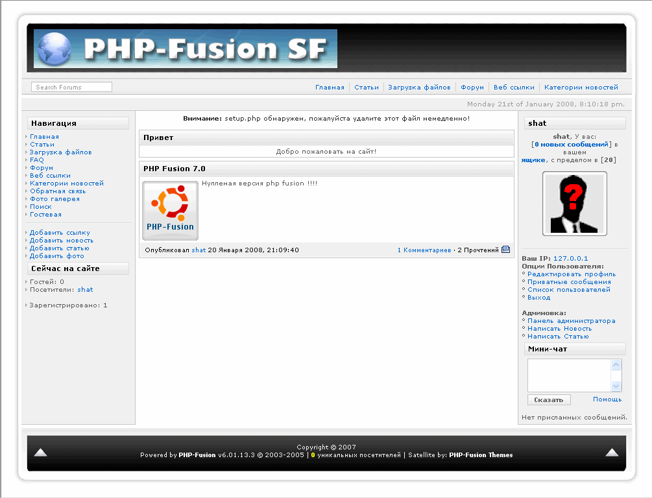The height and width of the screenshot is (498, 652).
Task: Click the PHP-Fusion Themes footer link
Action: pos(481,455)
